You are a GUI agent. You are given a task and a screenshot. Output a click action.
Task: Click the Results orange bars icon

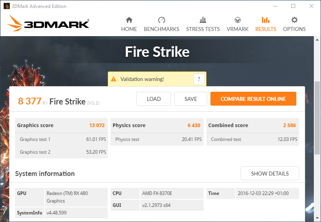266,20
